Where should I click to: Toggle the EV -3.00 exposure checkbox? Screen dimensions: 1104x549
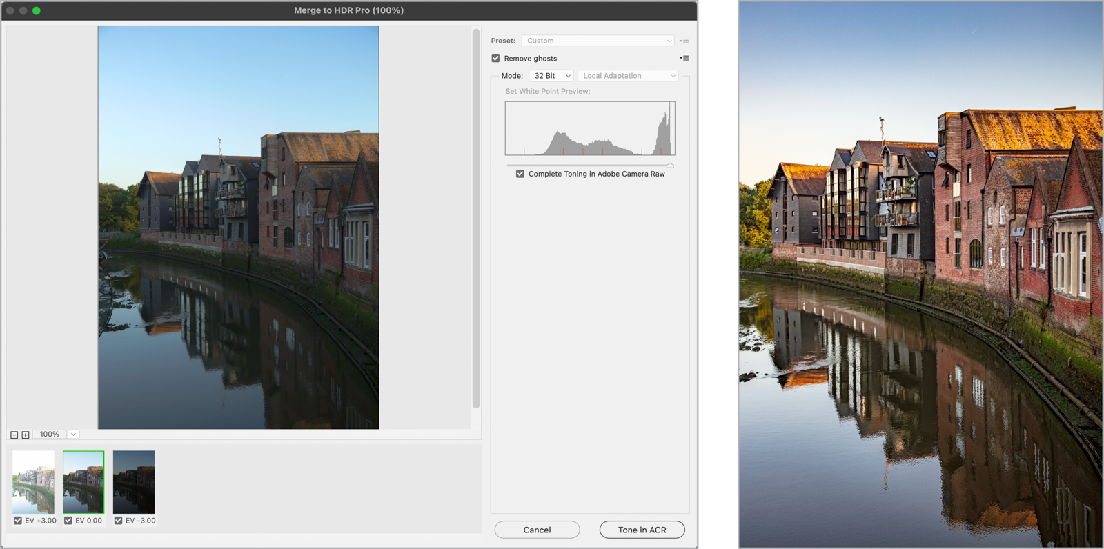coord(119,521)
